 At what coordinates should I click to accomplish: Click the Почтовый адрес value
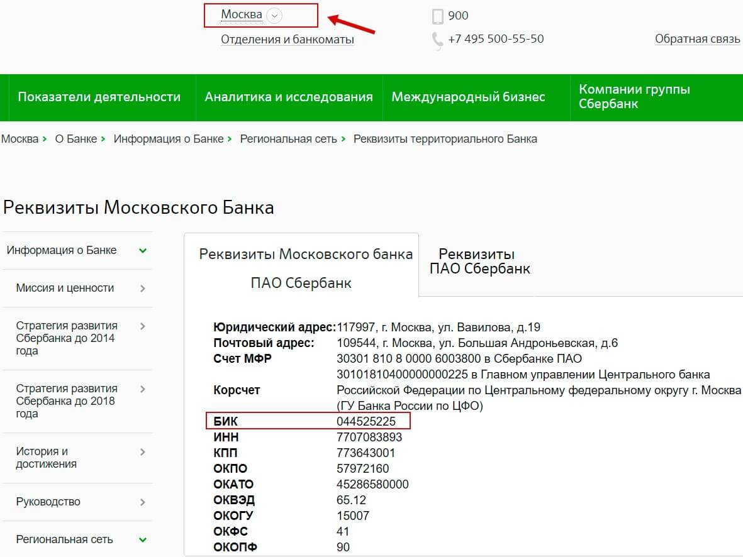coord(477,343)
